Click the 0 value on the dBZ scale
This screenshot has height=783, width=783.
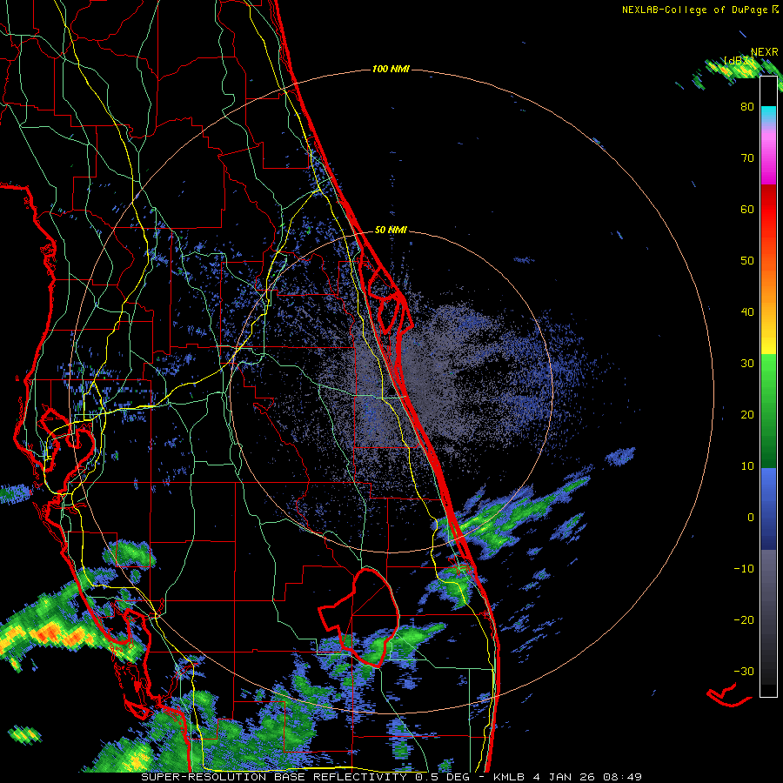[x=751, y=518]
